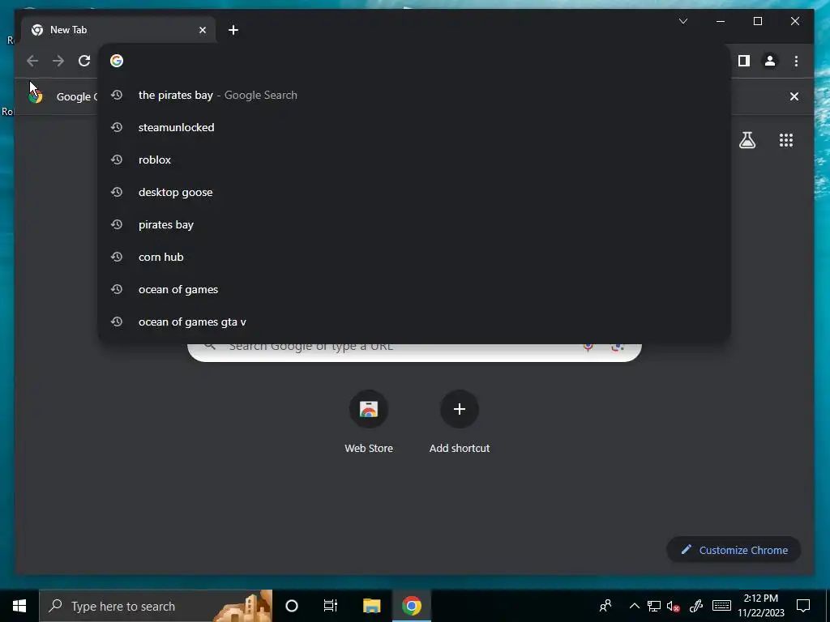Open People icon in system tray

(x=605, y=606)
